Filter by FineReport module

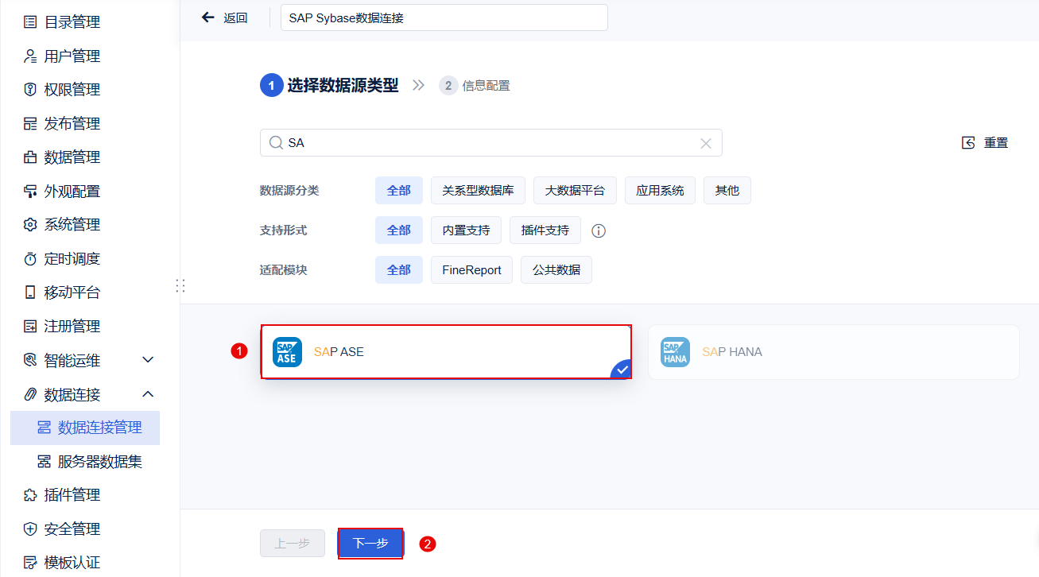(x=471, y=270)
